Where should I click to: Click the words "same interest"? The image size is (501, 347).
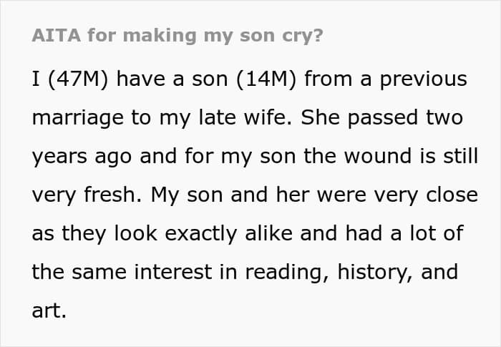click(x=142, y=272)
